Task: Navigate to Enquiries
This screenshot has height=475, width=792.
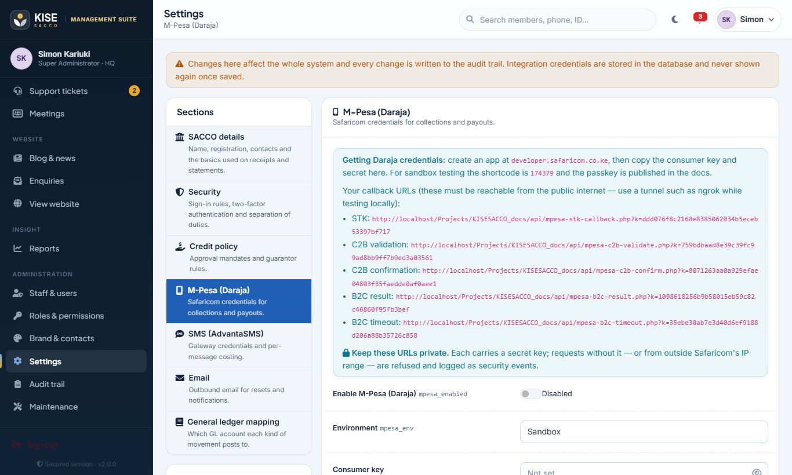Action: click(77, 181)
